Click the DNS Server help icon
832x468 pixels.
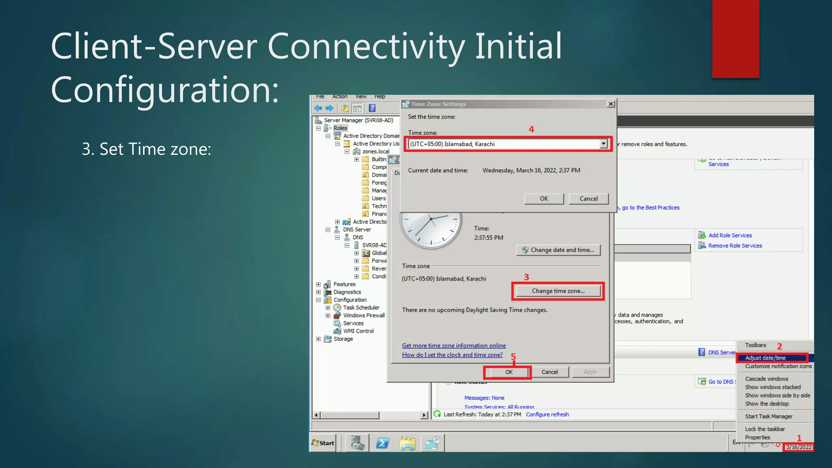click(702, 352)
